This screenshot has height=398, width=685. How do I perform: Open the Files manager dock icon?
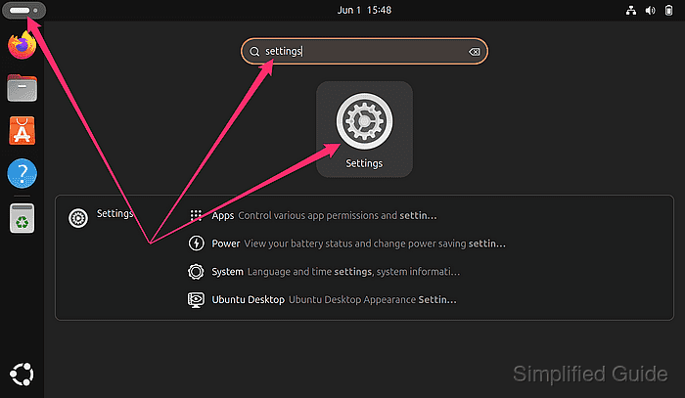pyautogui.click(x=22, y=88)
